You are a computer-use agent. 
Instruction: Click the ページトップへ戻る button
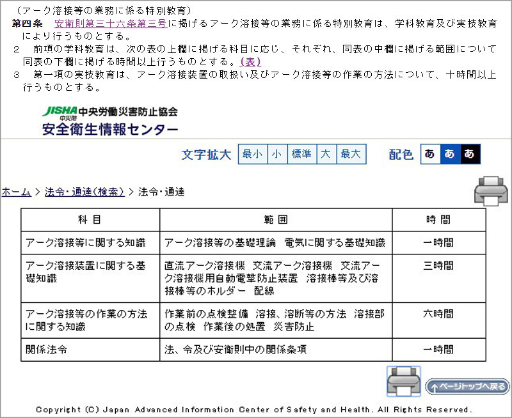(467, 387)
